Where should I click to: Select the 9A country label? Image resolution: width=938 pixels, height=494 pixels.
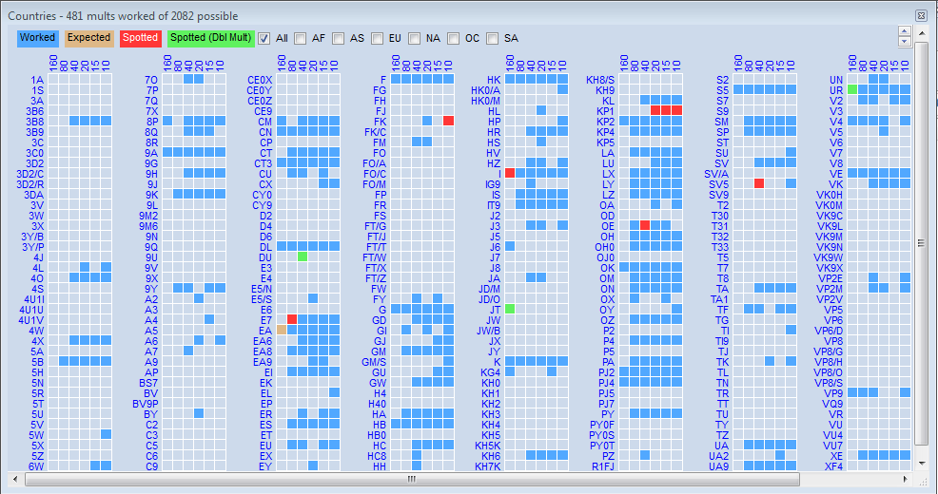tap(151, 152)
